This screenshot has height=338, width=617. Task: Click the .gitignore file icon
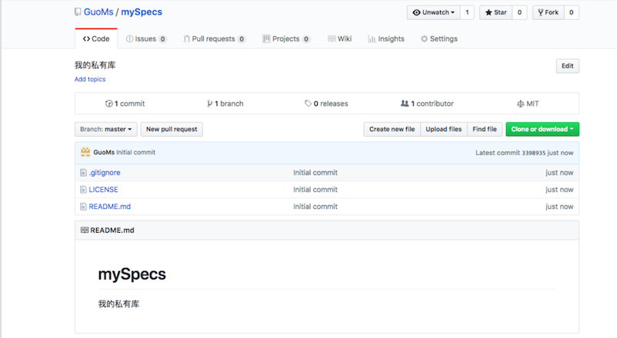click(84, 173)
